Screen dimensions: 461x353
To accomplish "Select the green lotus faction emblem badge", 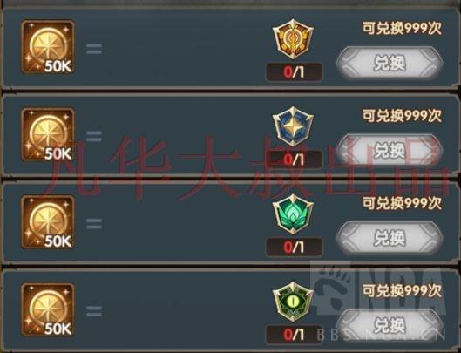I will point(293,214).
